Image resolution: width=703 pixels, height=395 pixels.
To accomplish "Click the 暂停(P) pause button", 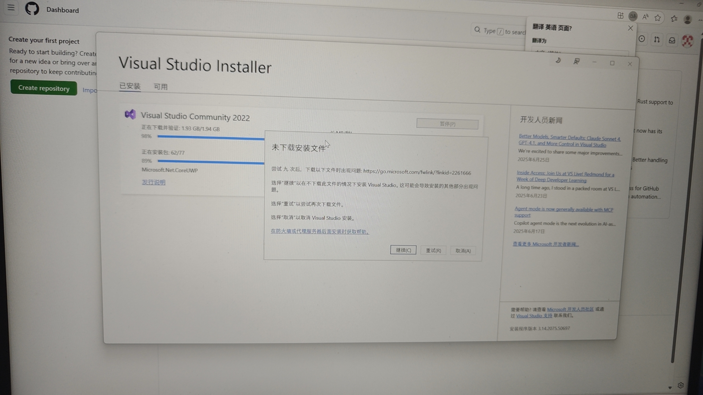I will 447,124.
